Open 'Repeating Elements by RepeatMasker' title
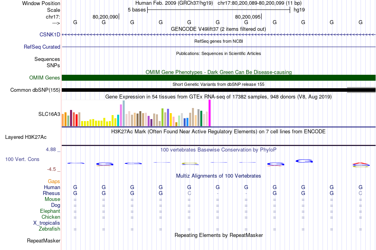Screen dimensions: 376x250 coord(219,235)
